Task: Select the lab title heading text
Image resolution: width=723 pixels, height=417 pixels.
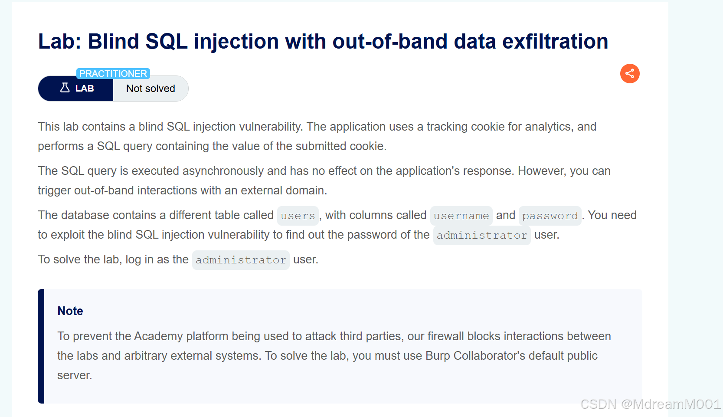Action: tap(323, 41)
